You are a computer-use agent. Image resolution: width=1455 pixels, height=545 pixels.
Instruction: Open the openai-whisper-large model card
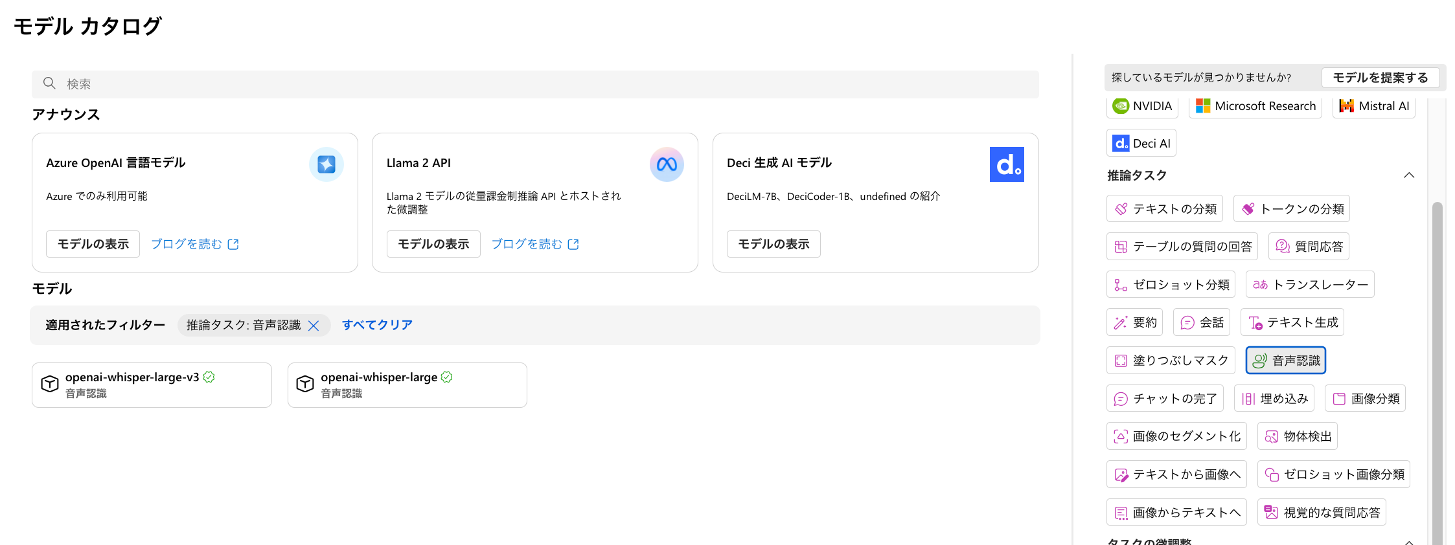point(407,385)
